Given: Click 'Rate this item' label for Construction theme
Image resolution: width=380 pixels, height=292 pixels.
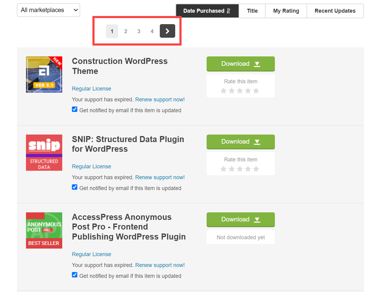Looking at the screenshot, I should tap(241, 81).
